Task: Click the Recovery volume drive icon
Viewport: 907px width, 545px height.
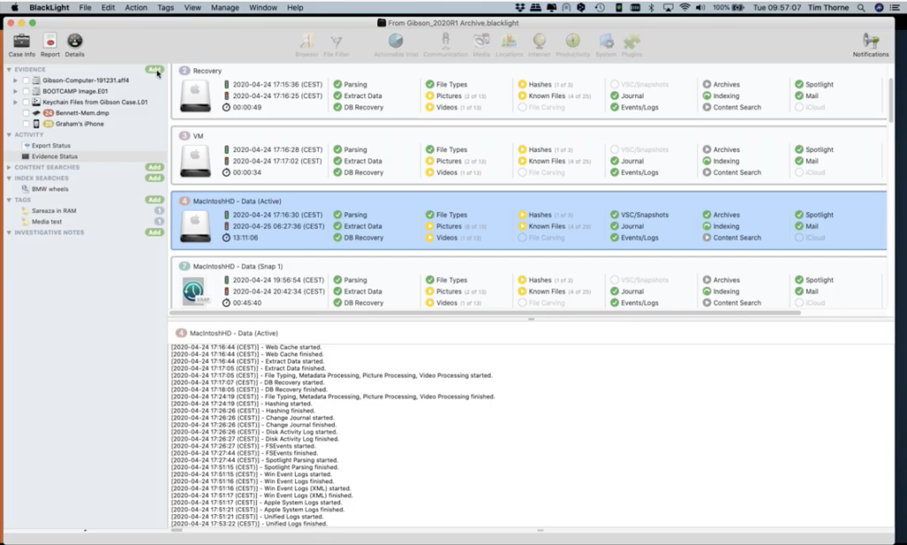Action: [x=196, y=96]
